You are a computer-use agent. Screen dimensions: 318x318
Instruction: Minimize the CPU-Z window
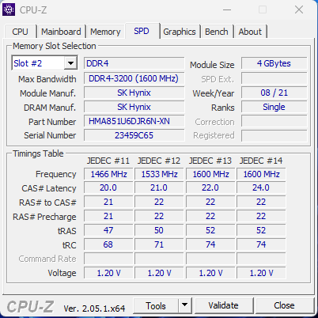pos(227,10)
